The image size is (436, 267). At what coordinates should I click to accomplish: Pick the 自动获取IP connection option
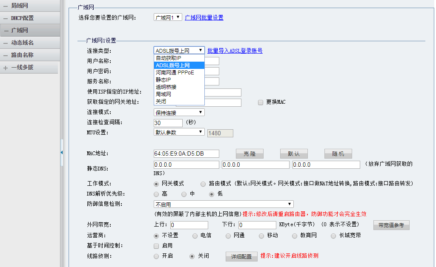168,58
